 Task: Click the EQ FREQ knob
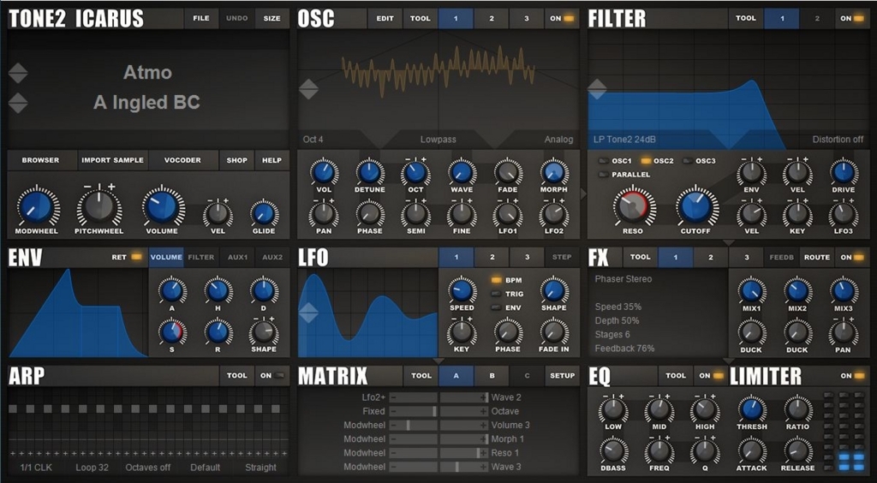[x=659, y=450]
